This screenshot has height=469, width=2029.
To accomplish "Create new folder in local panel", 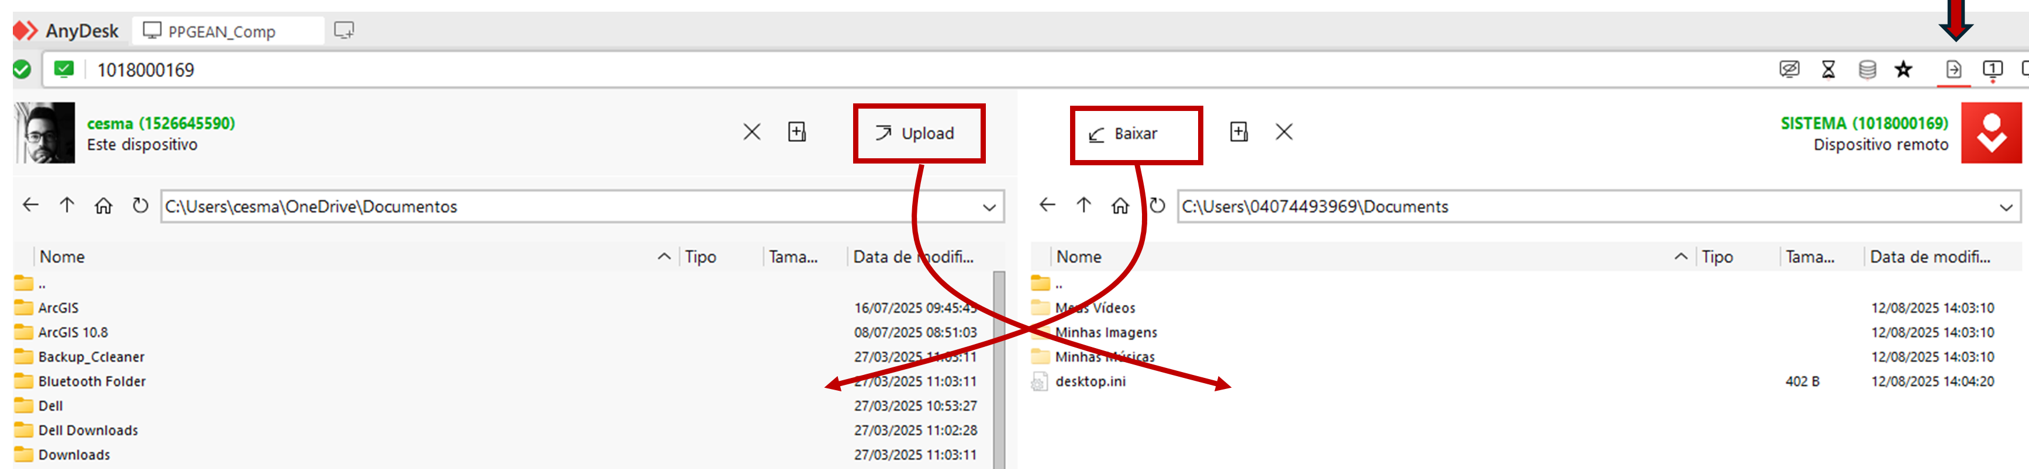I will pos(796,131).
